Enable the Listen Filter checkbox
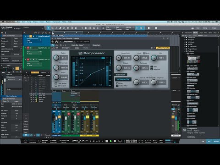The width and height of the screenshot is (220, 165). (x=117, y=86)
